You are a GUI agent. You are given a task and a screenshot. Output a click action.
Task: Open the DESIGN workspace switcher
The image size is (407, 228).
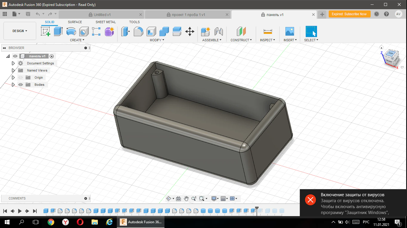coord(19,31)
